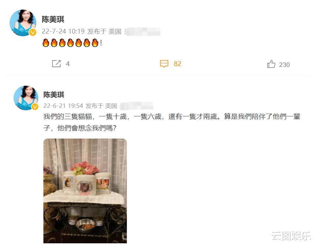This screenshot has width=316, height=247.
Task: Click the first flame emoji
Action: coord(46,43)
